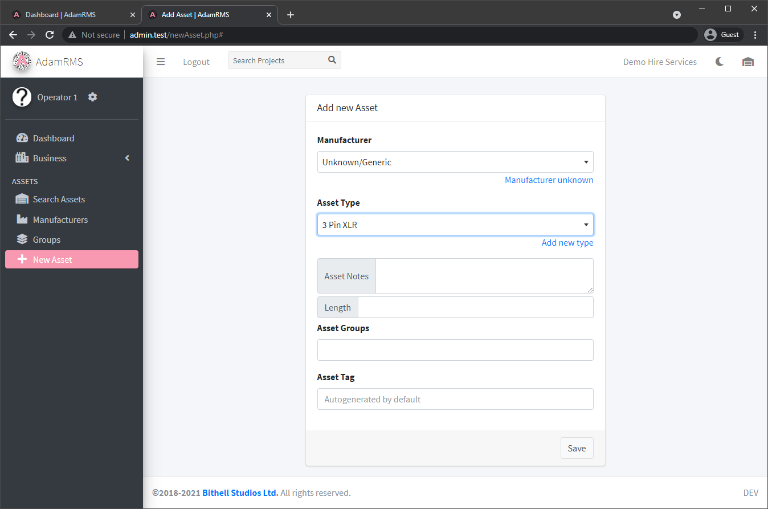Image resolution: width=768 pixels, height=509 pixels.
Task: Save the new asset
Action: pyautogui.click(x=577, y=448)
